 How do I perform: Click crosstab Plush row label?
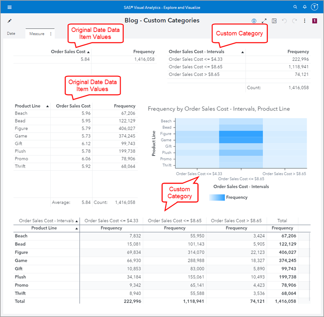[x=20, y=277]
